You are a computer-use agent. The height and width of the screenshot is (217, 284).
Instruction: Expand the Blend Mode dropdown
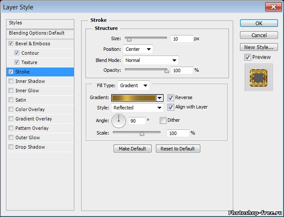(151, 61)
